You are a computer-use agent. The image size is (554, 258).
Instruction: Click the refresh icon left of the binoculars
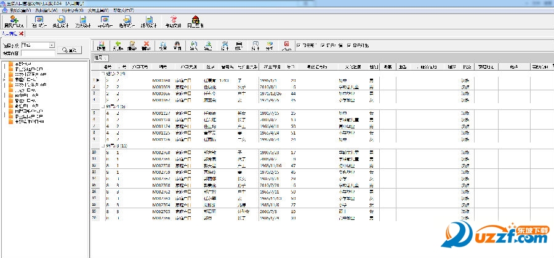[163, 44]
